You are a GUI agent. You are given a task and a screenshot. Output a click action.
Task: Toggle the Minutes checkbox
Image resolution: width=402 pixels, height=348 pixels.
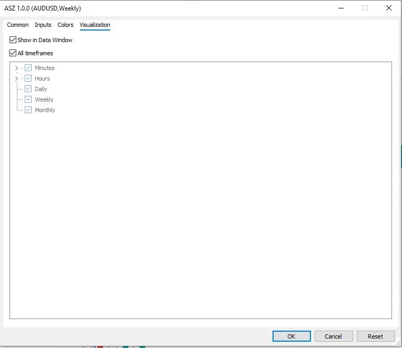(28, 68)
